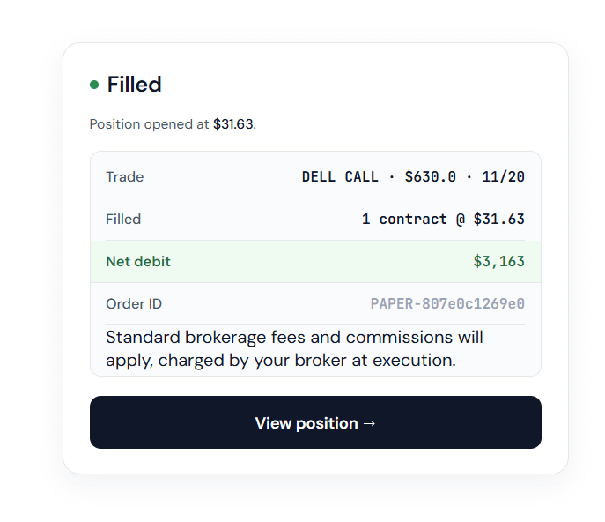Click the $630.0 strike price
Image resolution: width=605 pixels, height=522 pixels.
click(431, 177)
